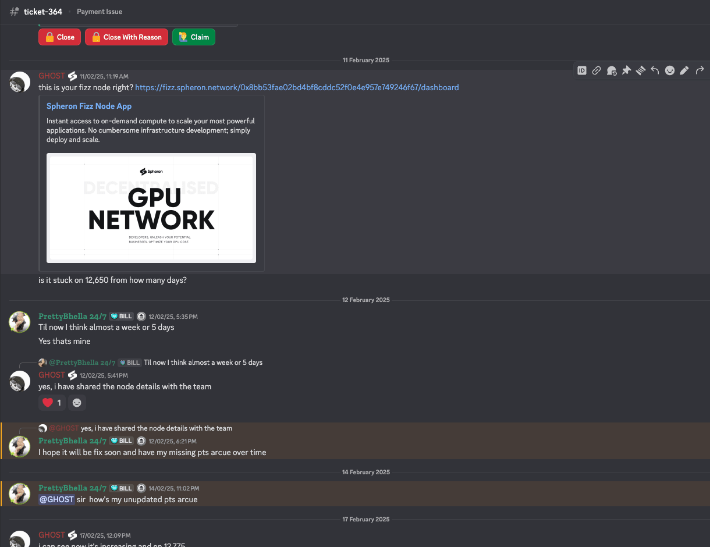Copy message ID from hover toolbar
This screenshot has height=547, width=710.
[582, 70]
